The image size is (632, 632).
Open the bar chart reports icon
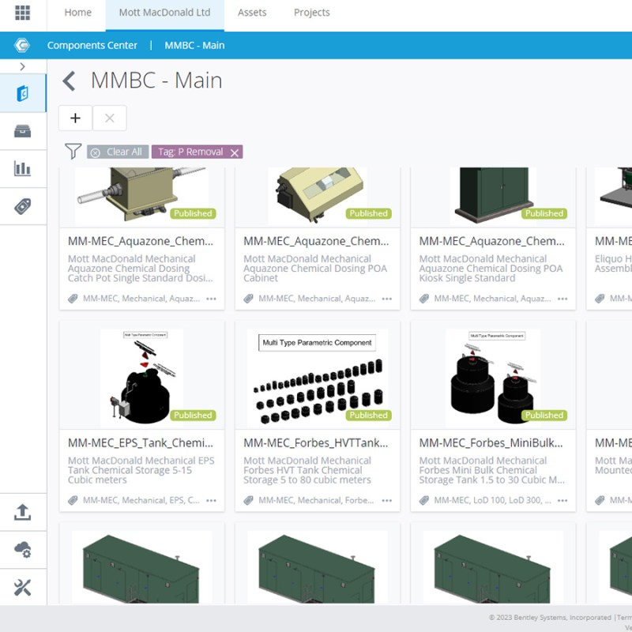tap(23, 168)
